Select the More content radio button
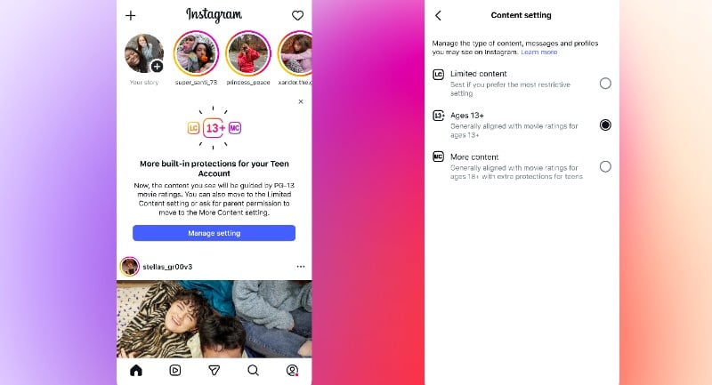Viewport: 712px width, 385px height. pos(605,166)
